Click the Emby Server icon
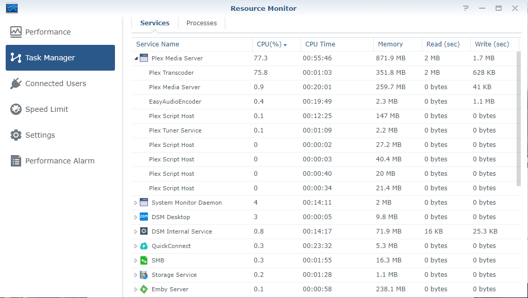This screenshot has height=298, width=528. click(144, 289)
